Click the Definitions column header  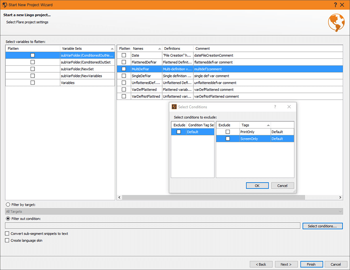(178, 49)
